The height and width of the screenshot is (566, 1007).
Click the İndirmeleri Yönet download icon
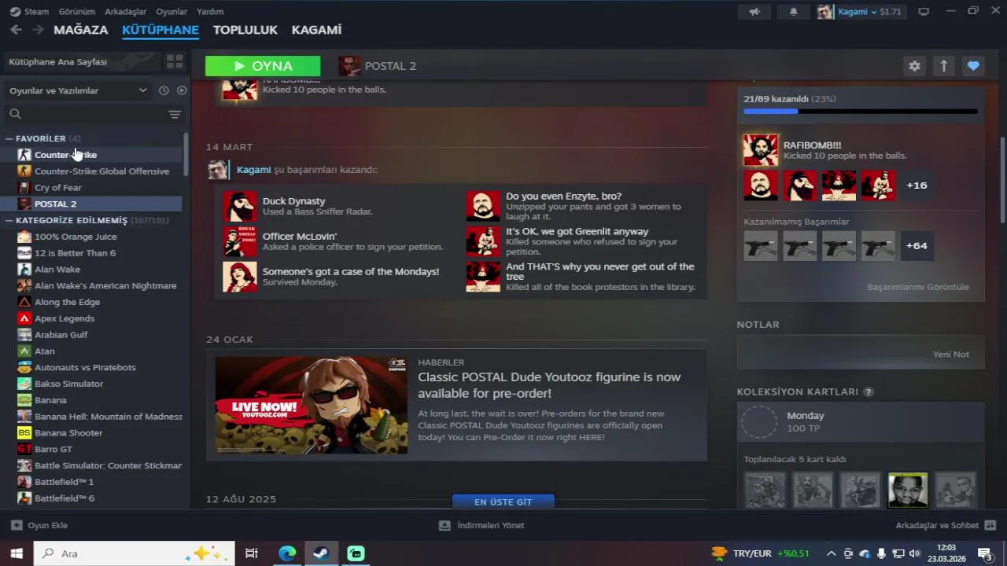tap(444, 525)
